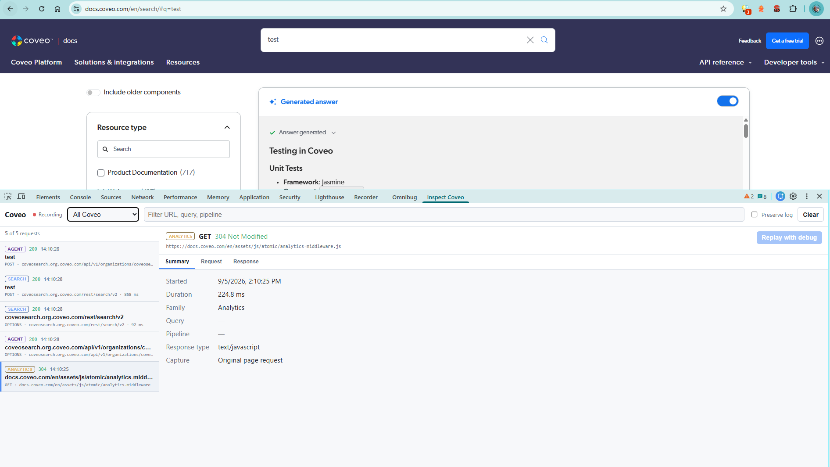The height and width of the screenshot is (467, 830).
Task: Check the Product Documentation checkbox
Action: point(101,173)
